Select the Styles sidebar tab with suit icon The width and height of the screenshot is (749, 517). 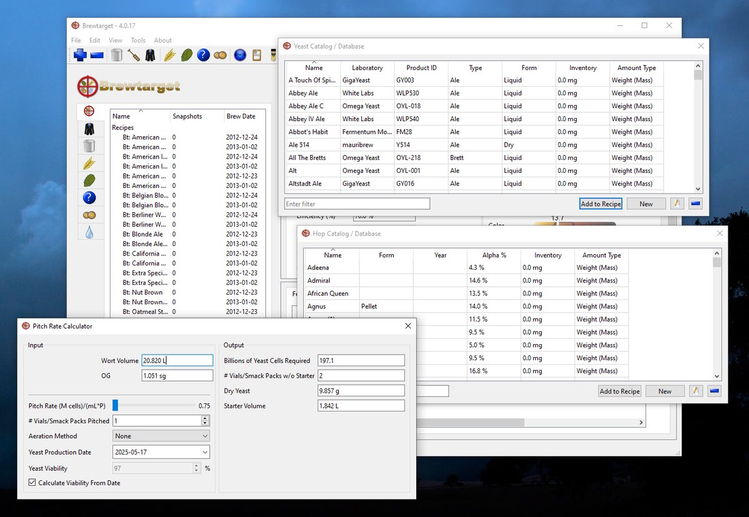tap(89, 129)
